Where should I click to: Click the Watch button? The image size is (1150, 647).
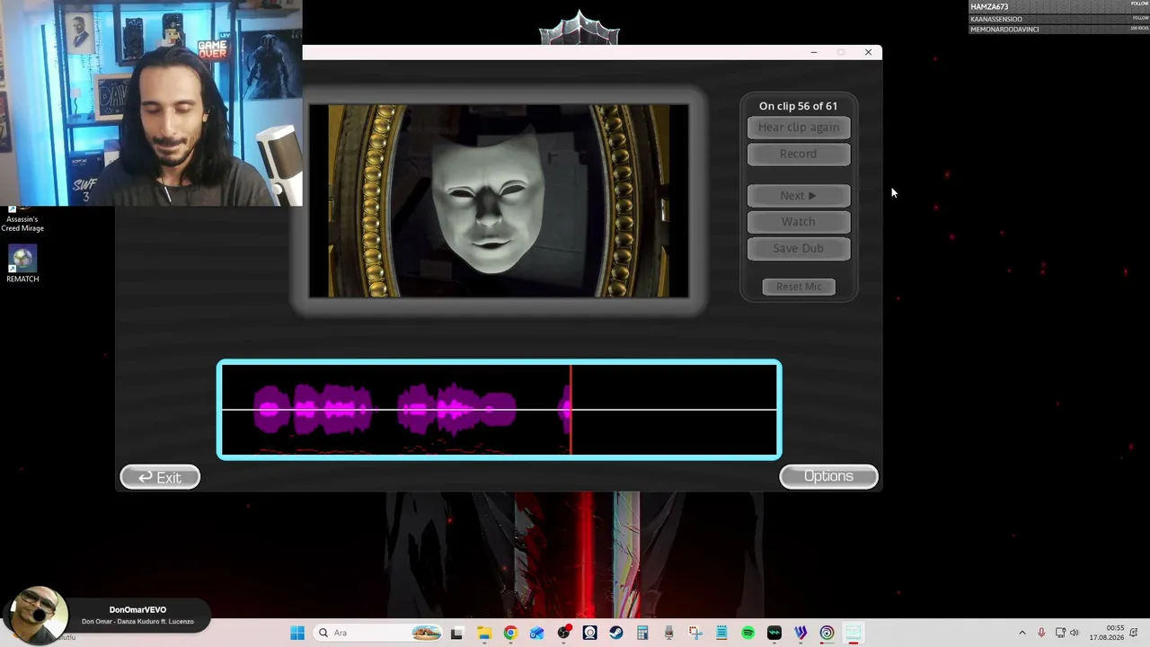point(799,221)
